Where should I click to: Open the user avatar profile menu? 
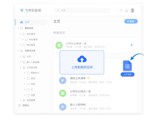tap(132, 10)
